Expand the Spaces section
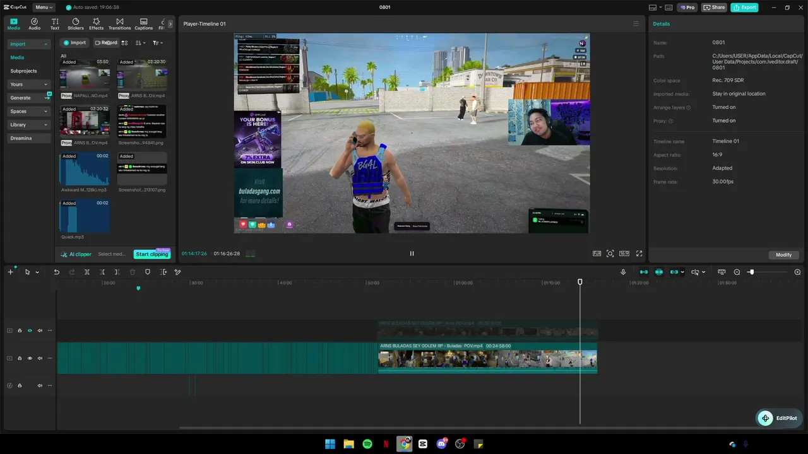 tap(28, 112)
